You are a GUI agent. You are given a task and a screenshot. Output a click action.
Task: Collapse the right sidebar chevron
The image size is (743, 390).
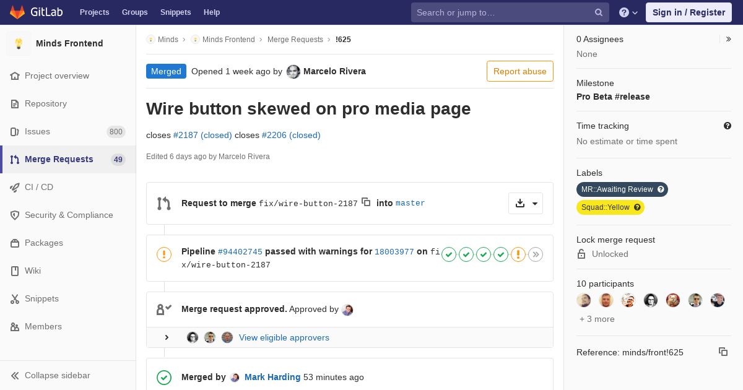(x=729, y=39)
